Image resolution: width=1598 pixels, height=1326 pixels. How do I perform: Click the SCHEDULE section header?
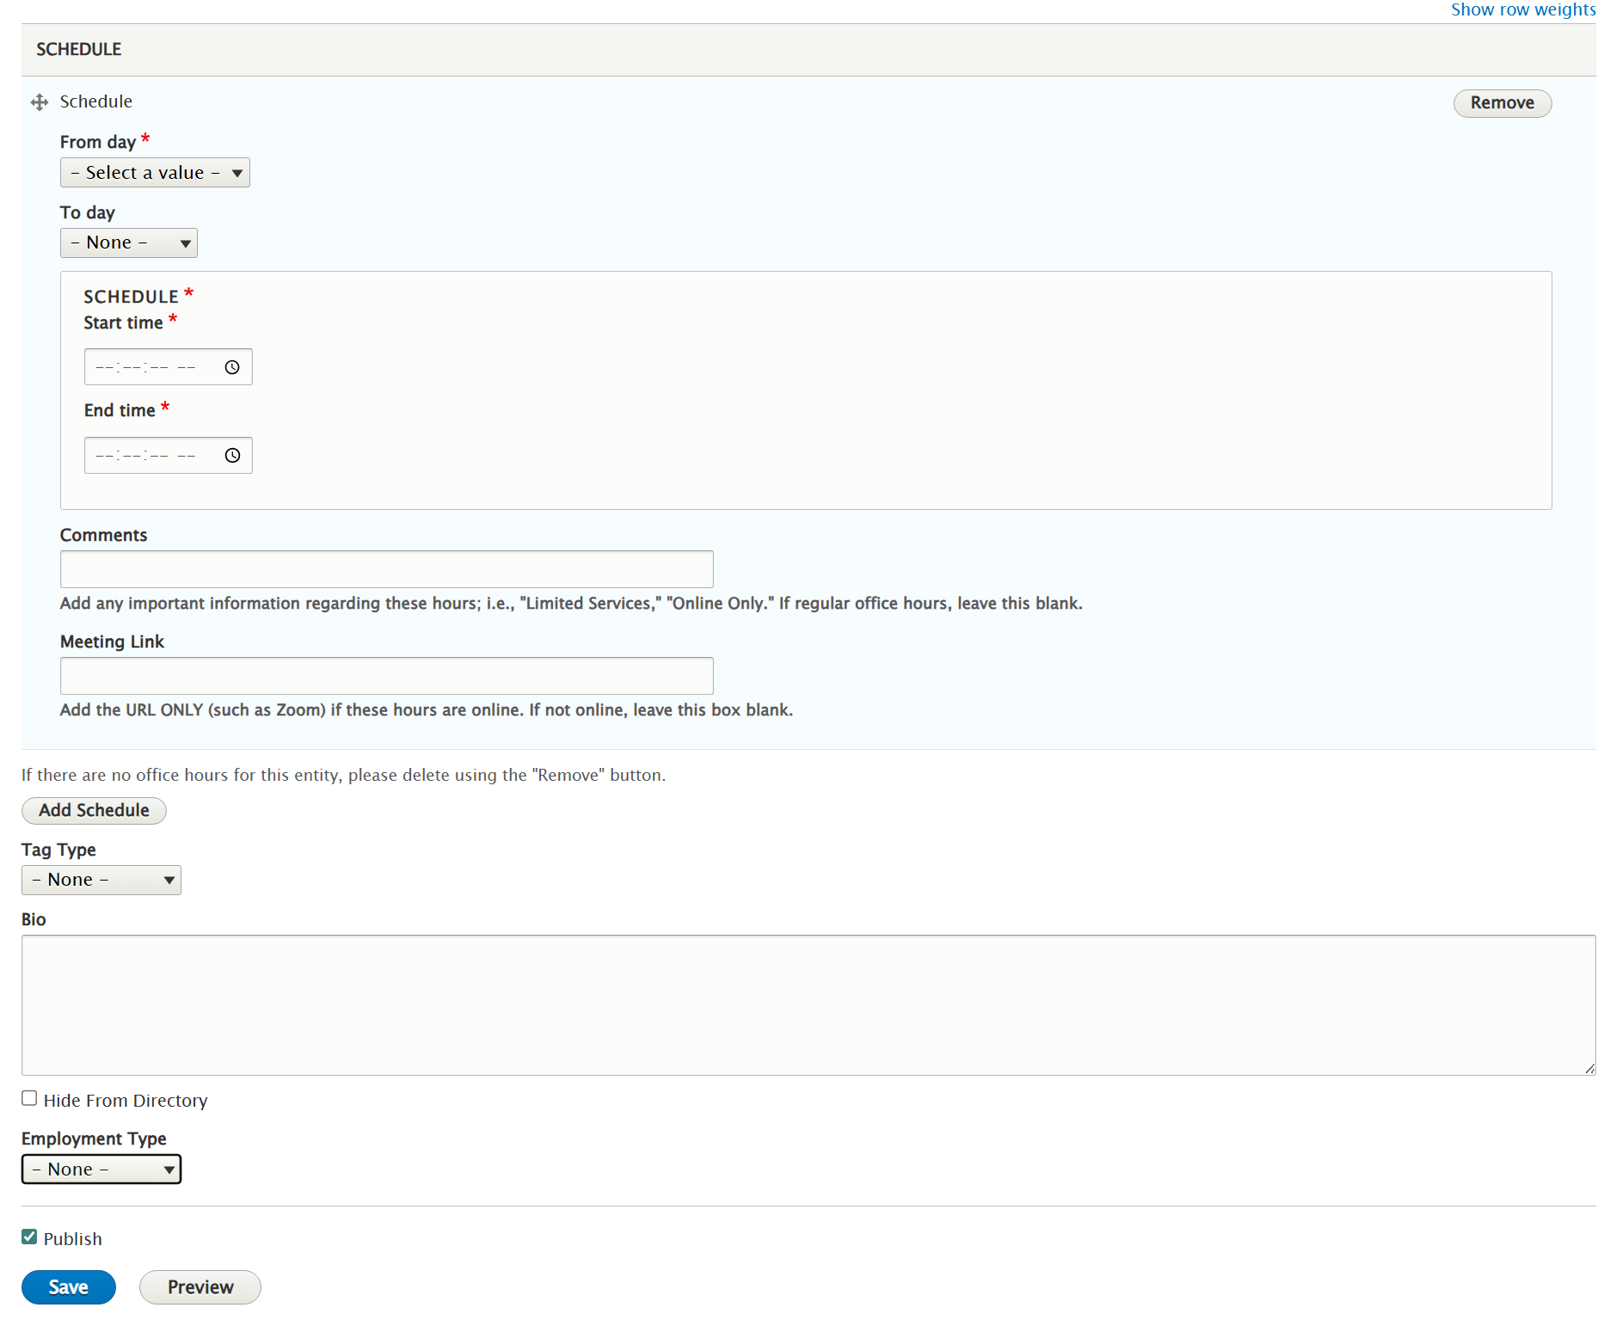[x=78, y=49]
